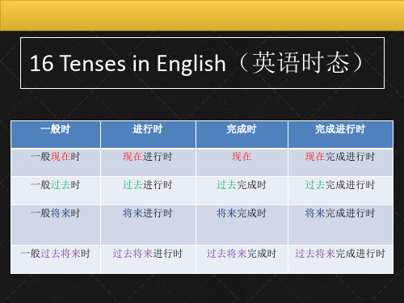Viewport: 404px width, 303px height.
Task: Click the cell 过去进行时
Action: [148, 191]
